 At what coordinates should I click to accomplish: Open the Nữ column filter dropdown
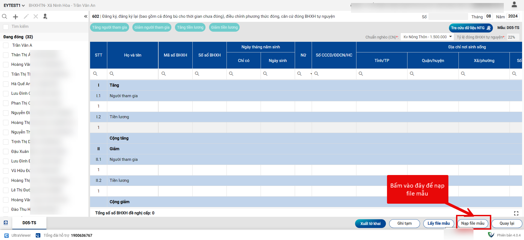coord(311,74)
